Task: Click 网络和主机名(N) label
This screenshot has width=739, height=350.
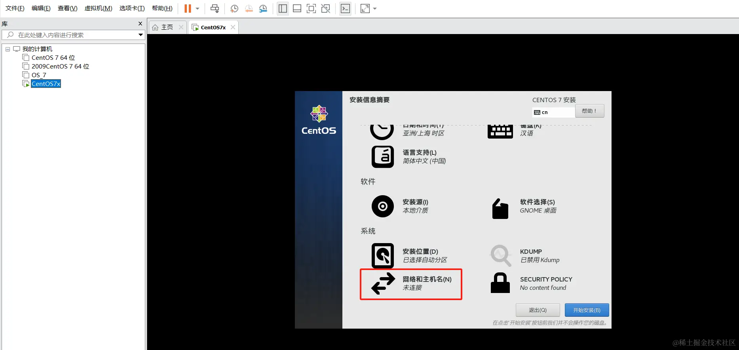Action: coord(427,279)
